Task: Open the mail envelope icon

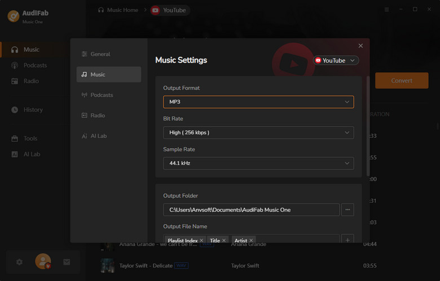Action: [67, 262]
